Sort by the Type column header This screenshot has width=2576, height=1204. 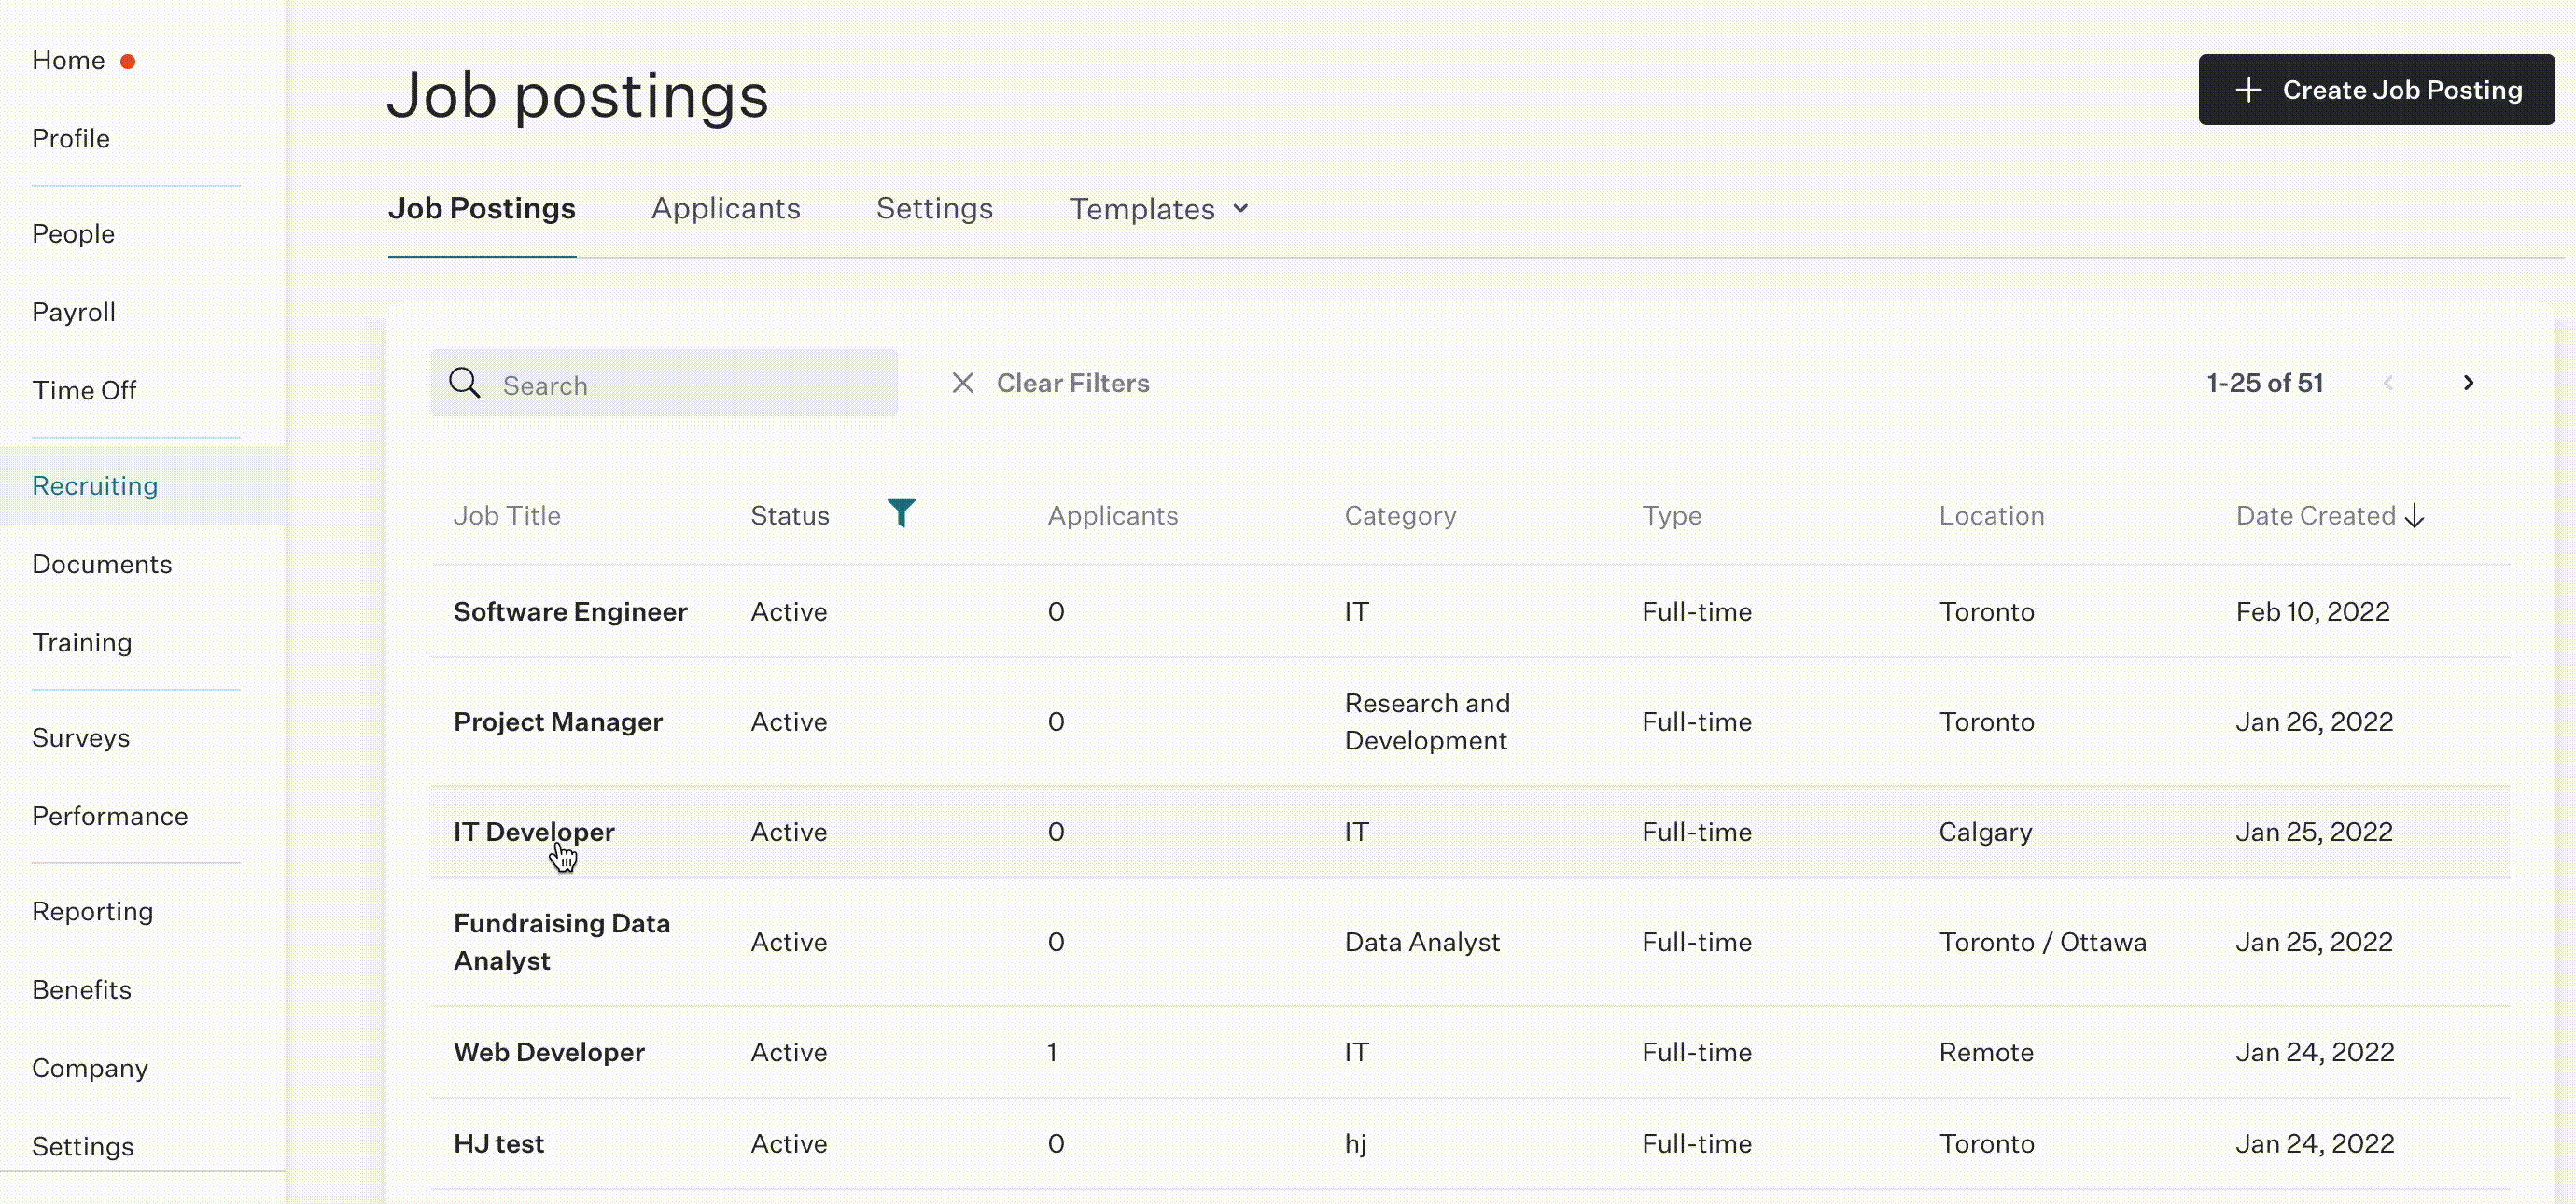1672,516
